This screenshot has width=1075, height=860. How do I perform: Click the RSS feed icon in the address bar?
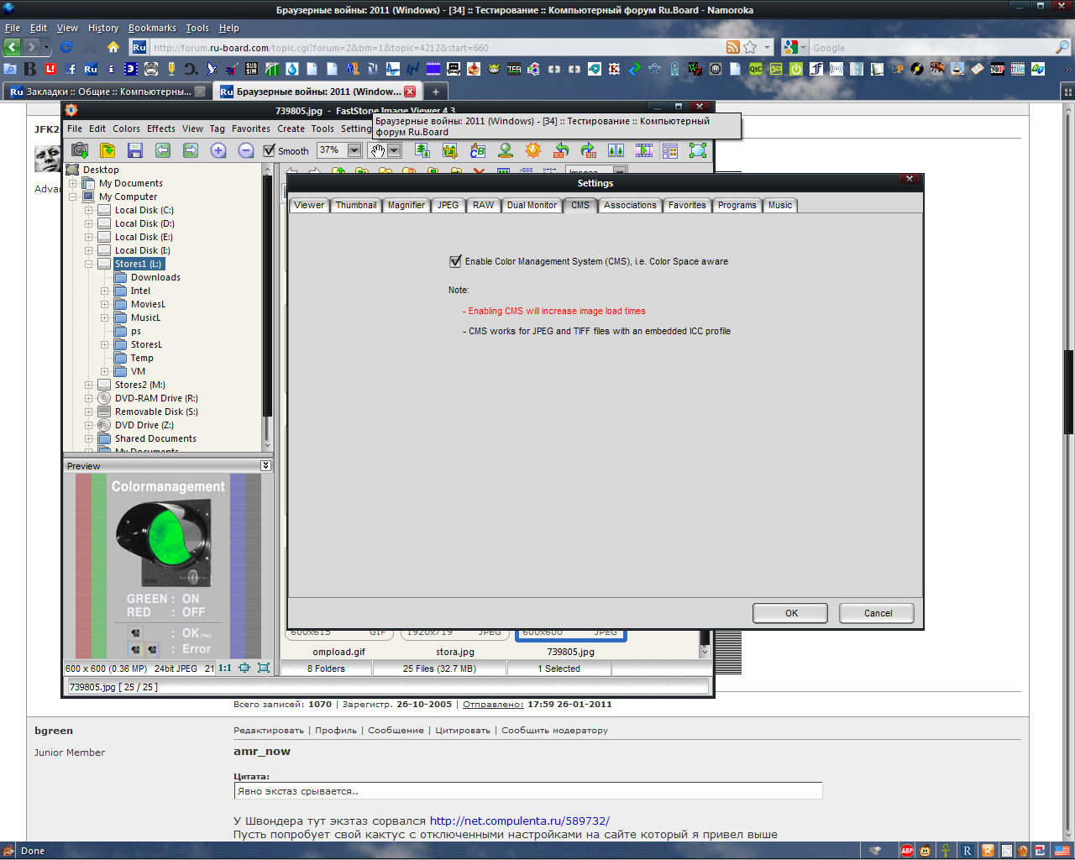[x=733, y=47]
